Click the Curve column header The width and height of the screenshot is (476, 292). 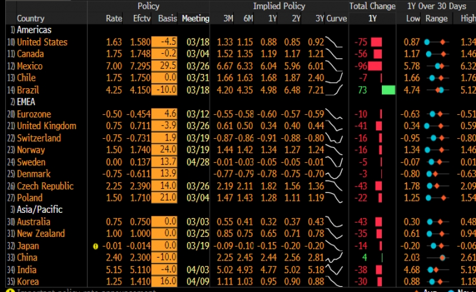click(x=336, y=18)
